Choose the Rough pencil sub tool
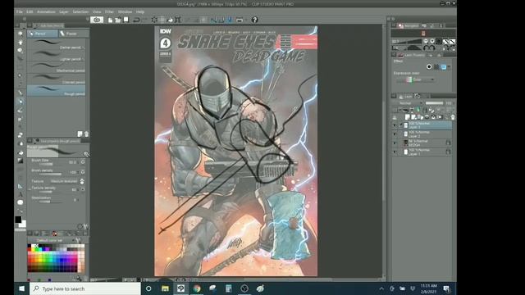The width and height of the screenshot is (525, 295). [57, 90]
